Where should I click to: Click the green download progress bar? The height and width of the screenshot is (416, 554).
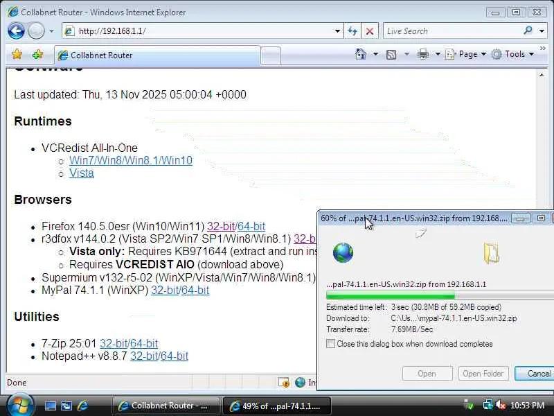click(x=440, y=295)
